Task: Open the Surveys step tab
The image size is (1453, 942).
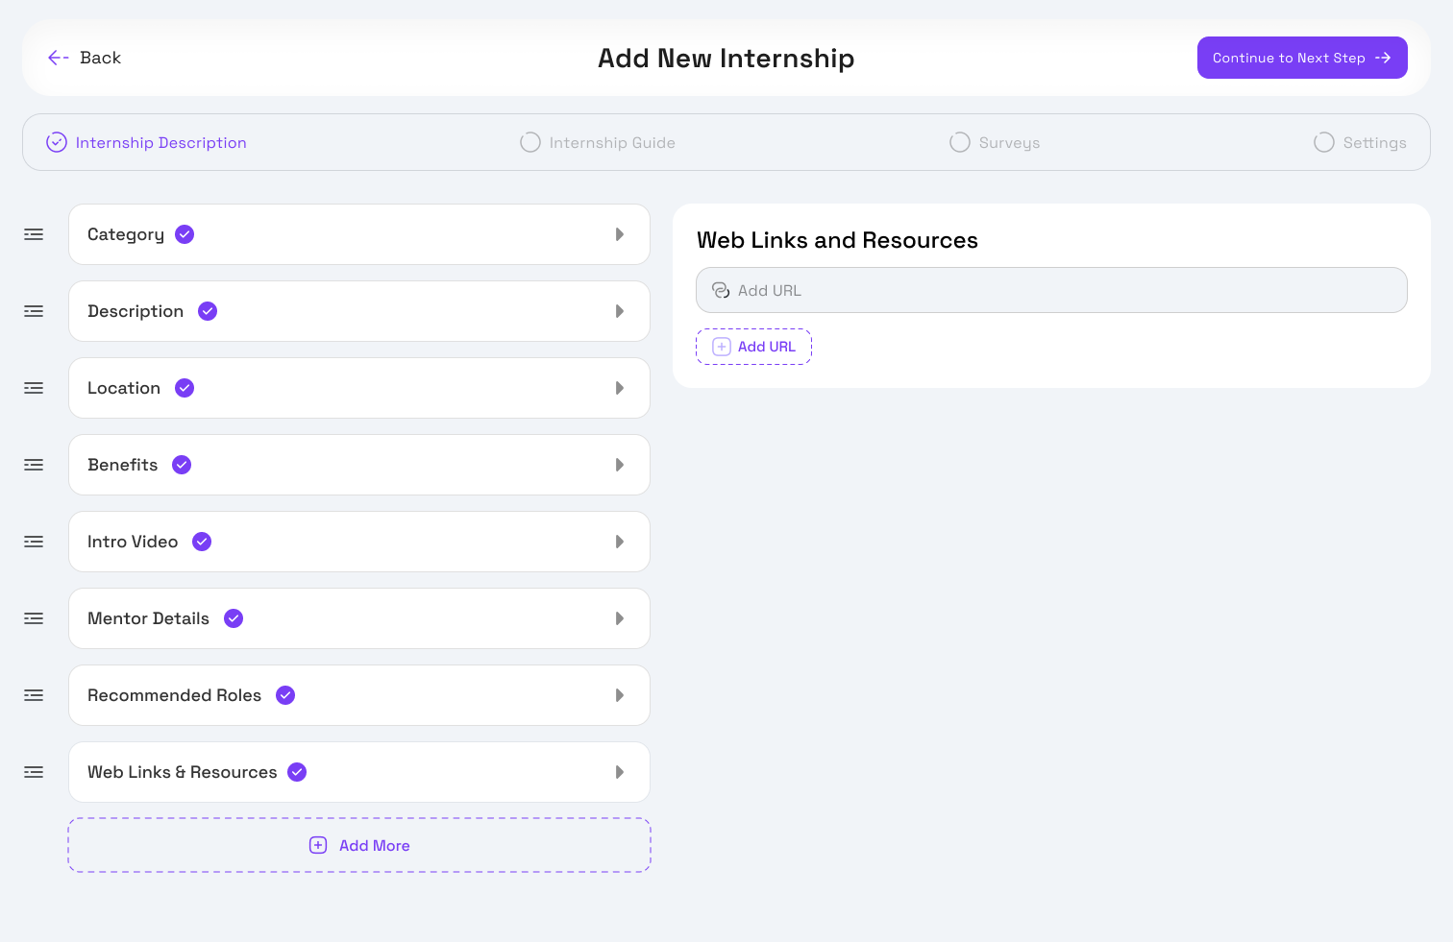Action: [995, 142]
